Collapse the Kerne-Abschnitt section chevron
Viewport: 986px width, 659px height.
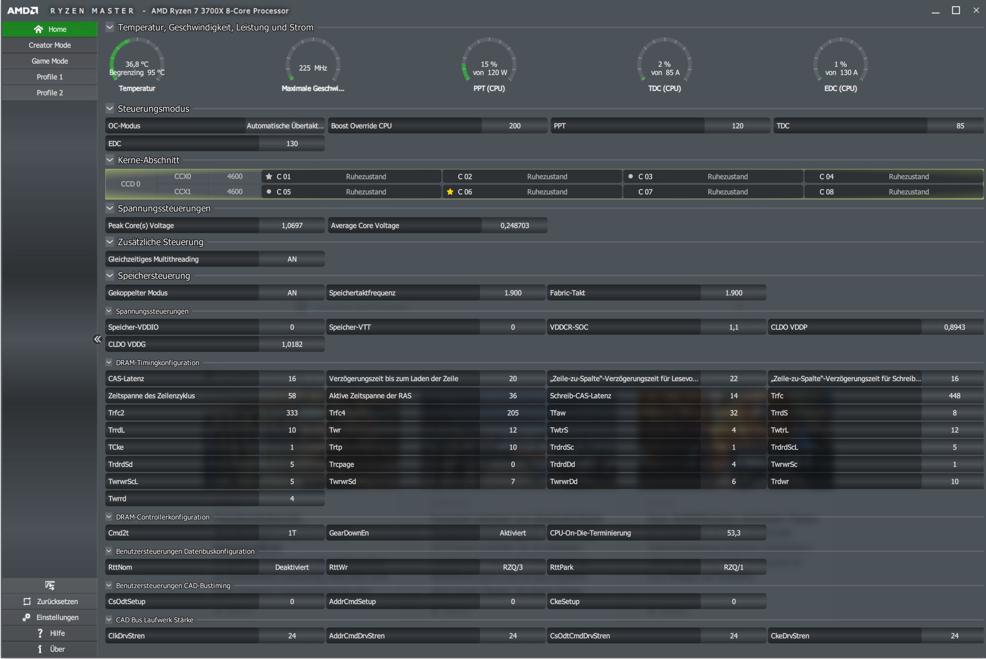tap(110, 160)
